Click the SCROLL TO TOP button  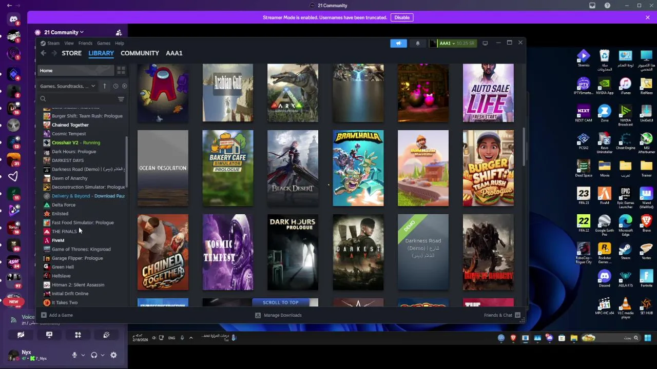point(280,302)
